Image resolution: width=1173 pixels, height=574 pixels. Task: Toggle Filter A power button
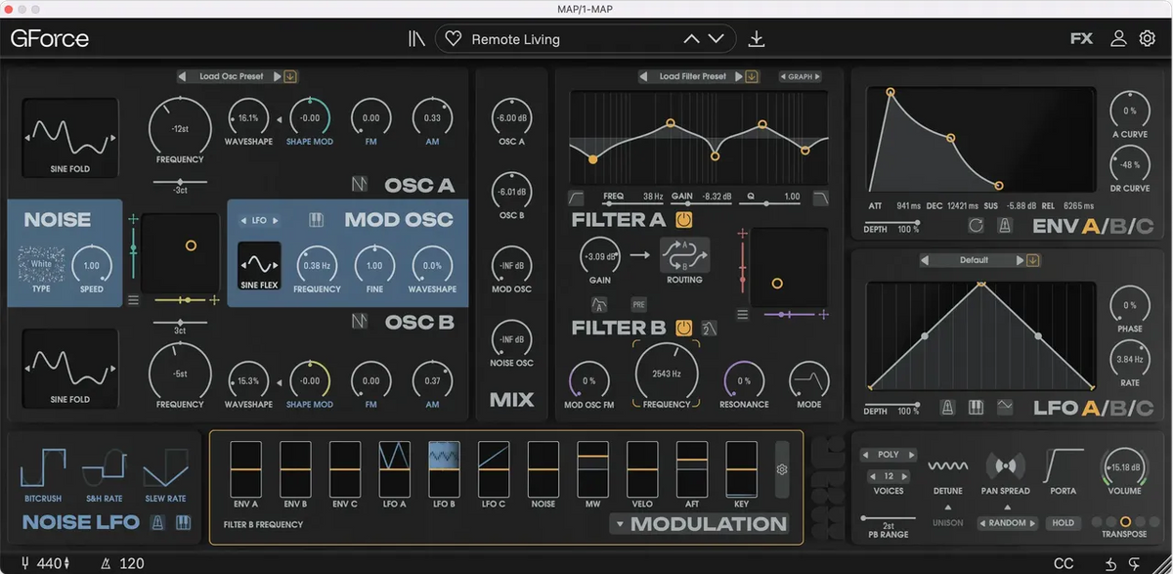(x=684, y=220)
